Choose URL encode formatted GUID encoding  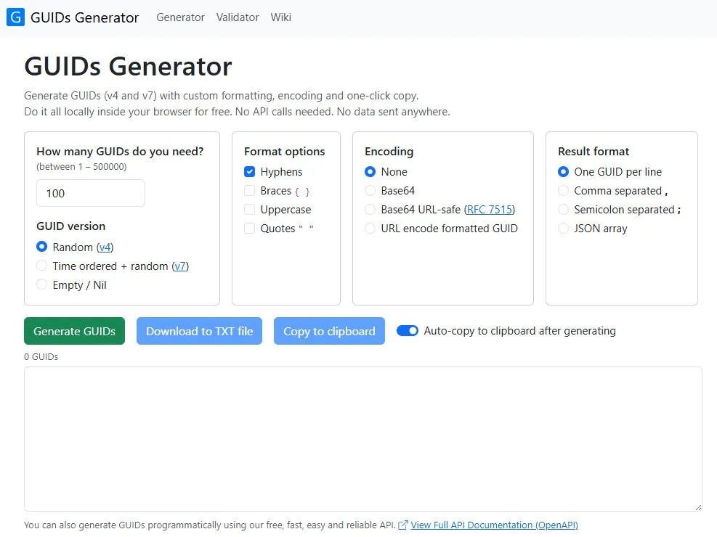[x=370, y=228]
